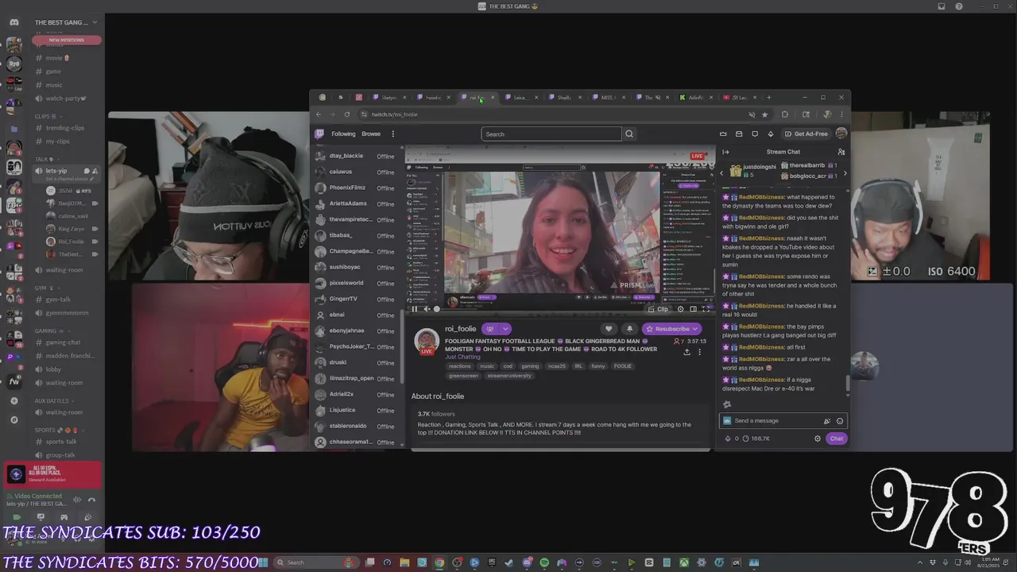Show previous chat gift leaderboard arrow
The height and width of the screenshot is (572, 1017).
point(721,173)
